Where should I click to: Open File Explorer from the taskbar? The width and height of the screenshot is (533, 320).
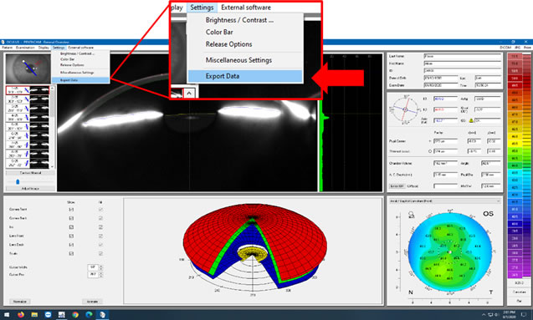coord(34,315)
